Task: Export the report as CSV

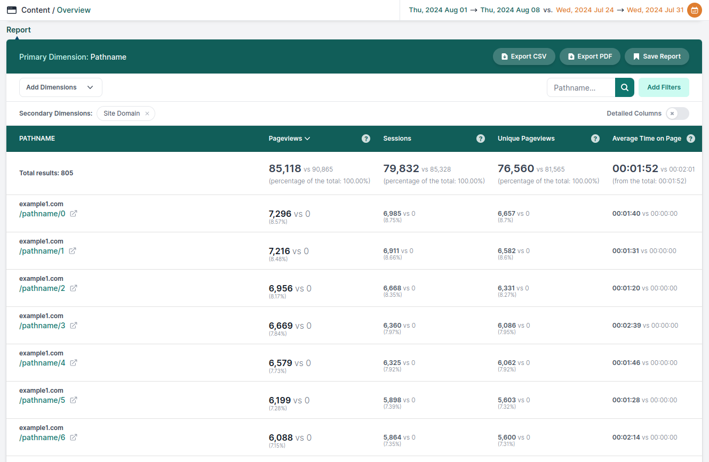Action: [x=524, y=56]
